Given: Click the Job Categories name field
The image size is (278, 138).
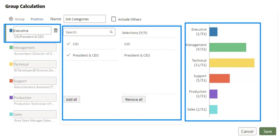Looking at the screenshot, I should (x=84, y=19).
